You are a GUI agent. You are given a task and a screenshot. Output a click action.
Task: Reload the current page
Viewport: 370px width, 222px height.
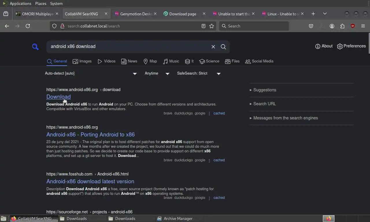28,26
